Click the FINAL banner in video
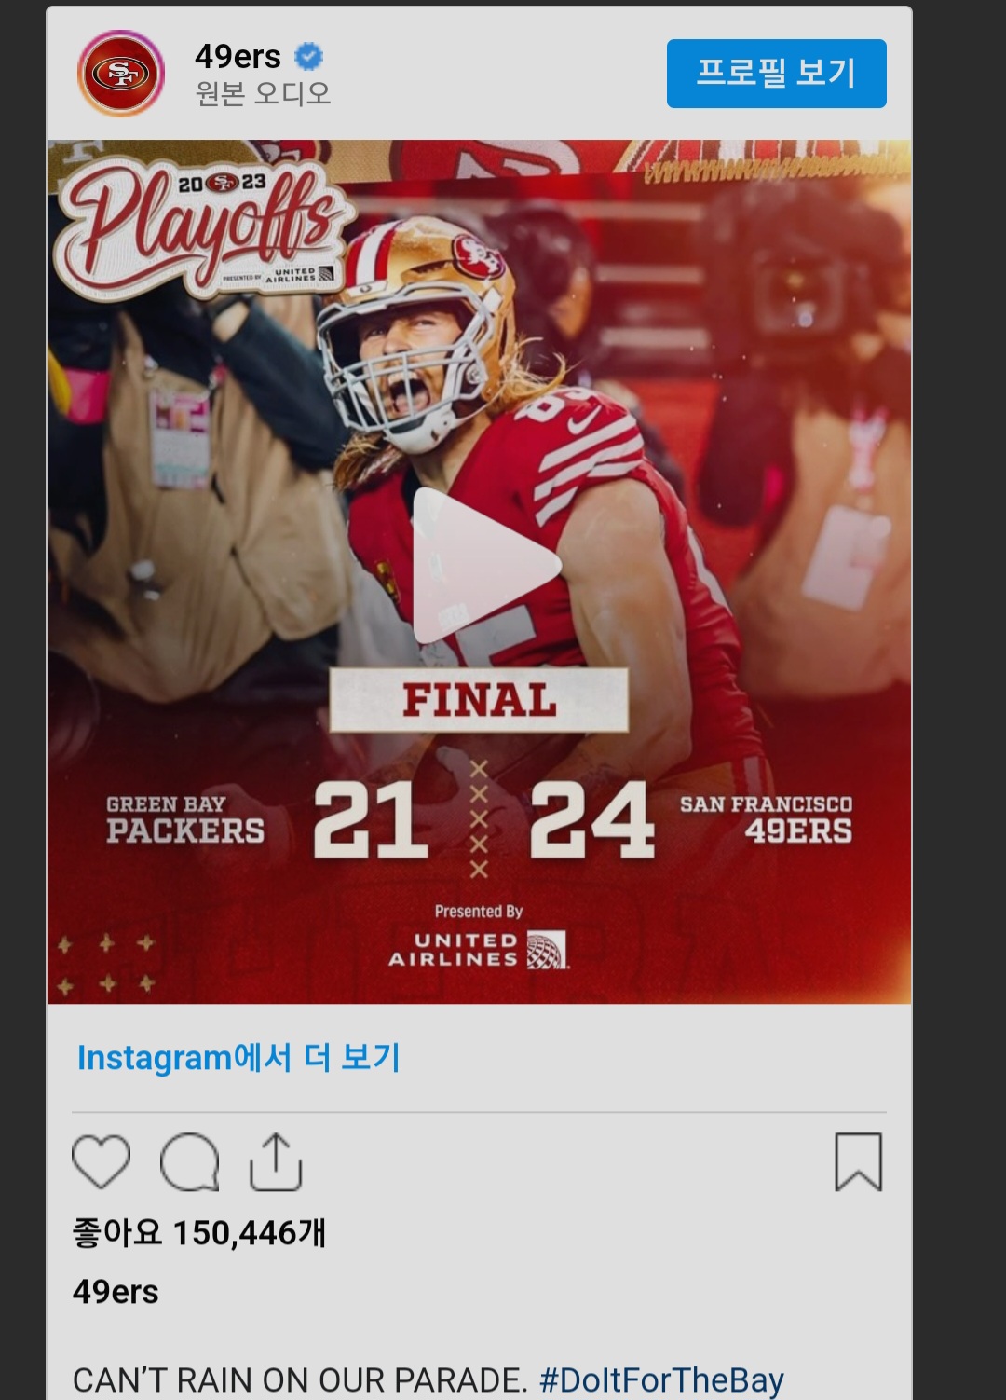Screen dimensions: 1006x1400 (x=480, y=700)
